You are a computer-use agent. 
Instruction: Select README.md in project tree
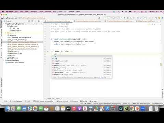click(14, 58)
